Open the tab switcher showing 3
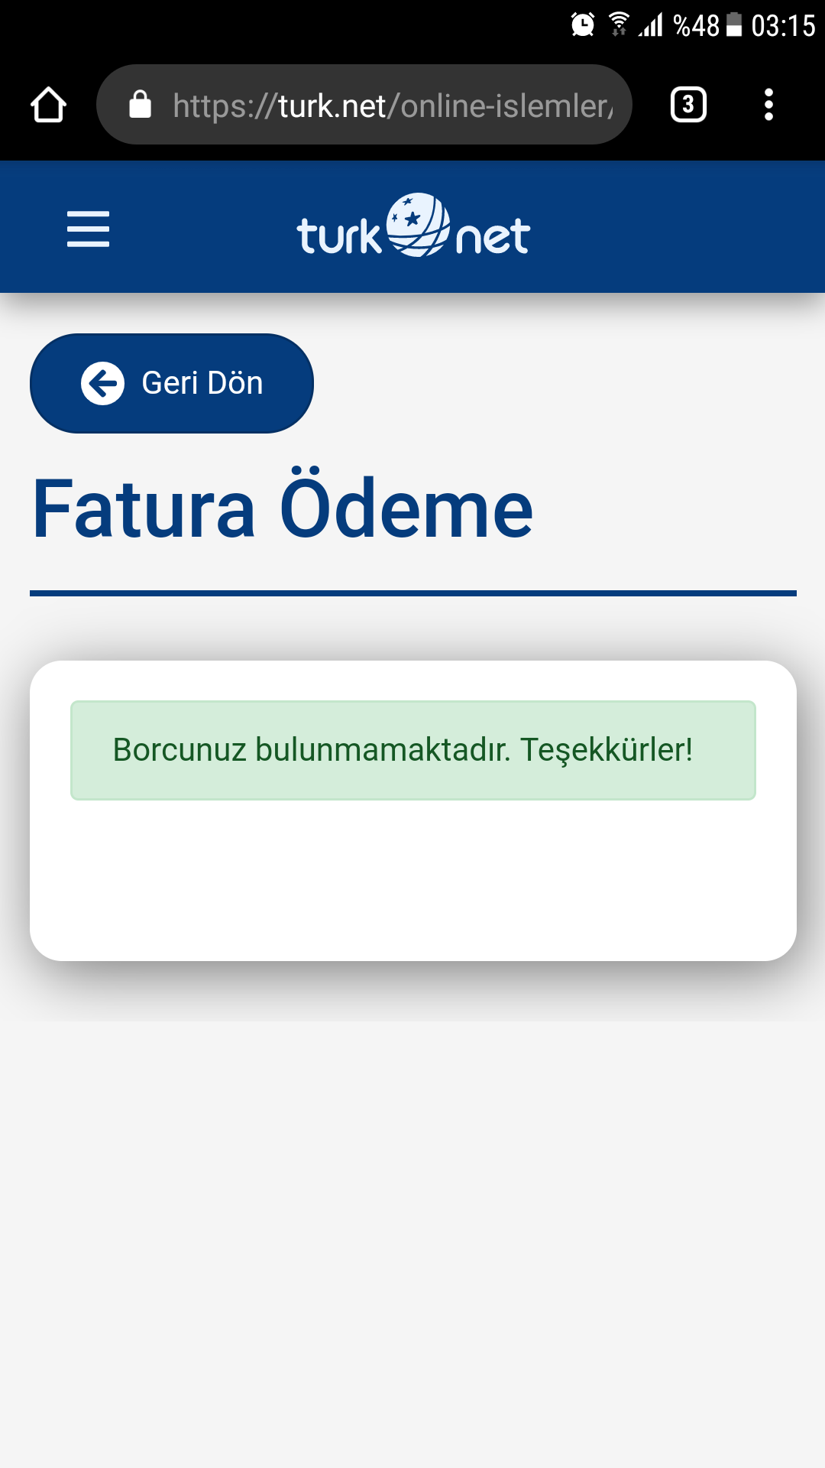825x1468 pixels. 688,105
